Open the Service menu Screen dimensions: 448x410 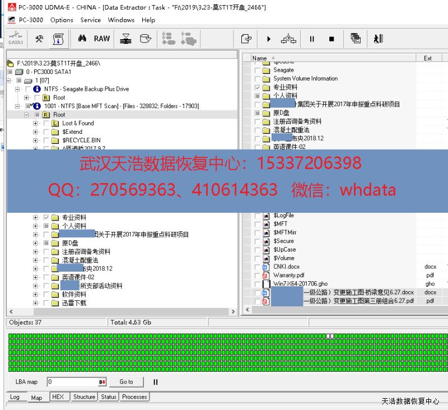coord(90,20)
